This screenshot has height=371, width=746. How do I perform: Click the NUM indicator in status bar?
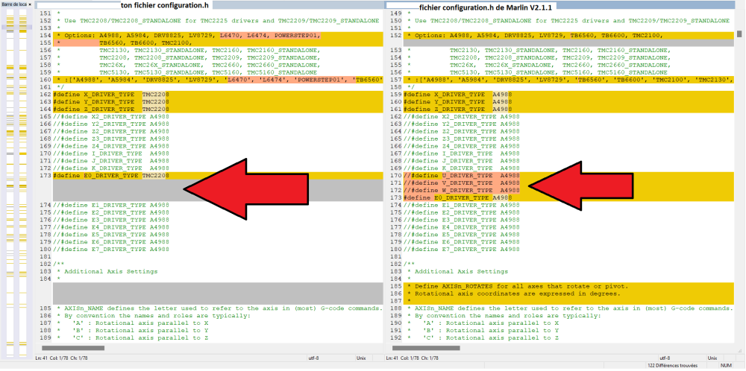coord(726,365)
